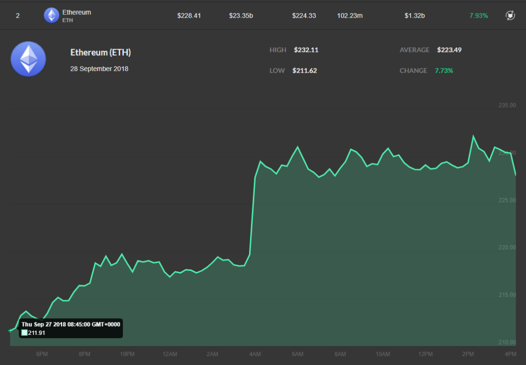
Task: Click the 4PM label on the time axis
Action: click(511, 354)
